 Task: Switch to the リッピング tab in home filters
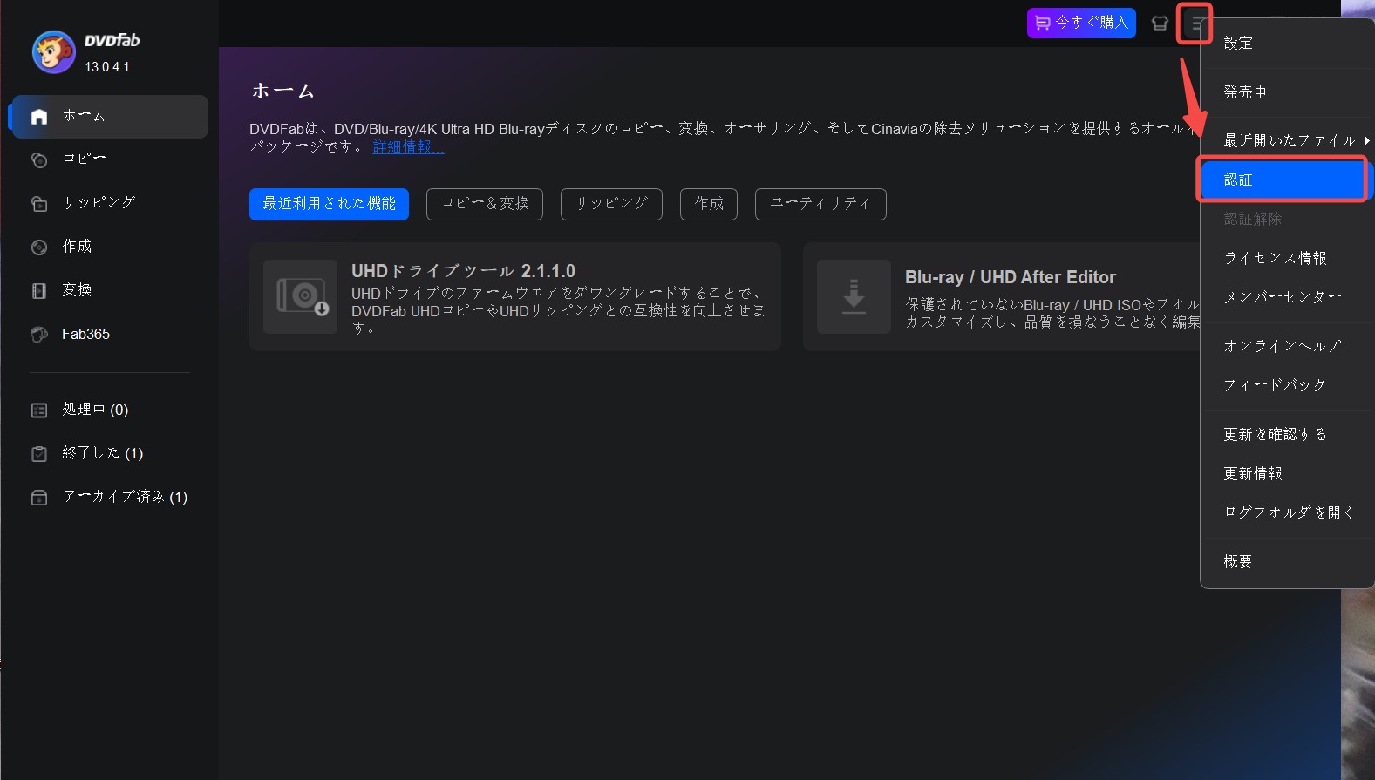point(611,204)
